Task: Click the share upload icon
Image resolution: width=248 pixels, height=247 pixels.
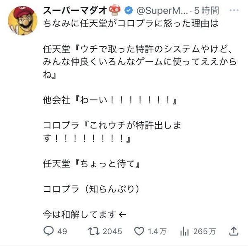Action: [234, 231]
